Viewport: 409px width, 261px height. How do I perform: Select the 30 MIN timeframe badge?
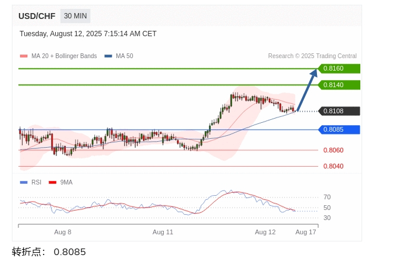(x=75, y=16)
